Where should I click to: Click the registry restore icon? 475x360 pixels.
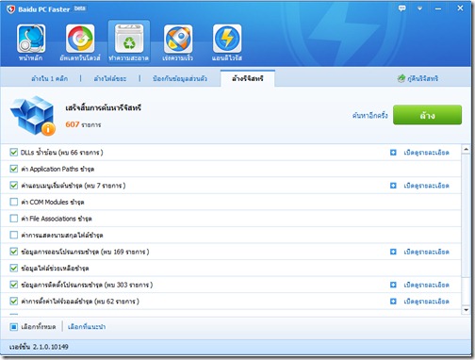[x=401, y=78]
